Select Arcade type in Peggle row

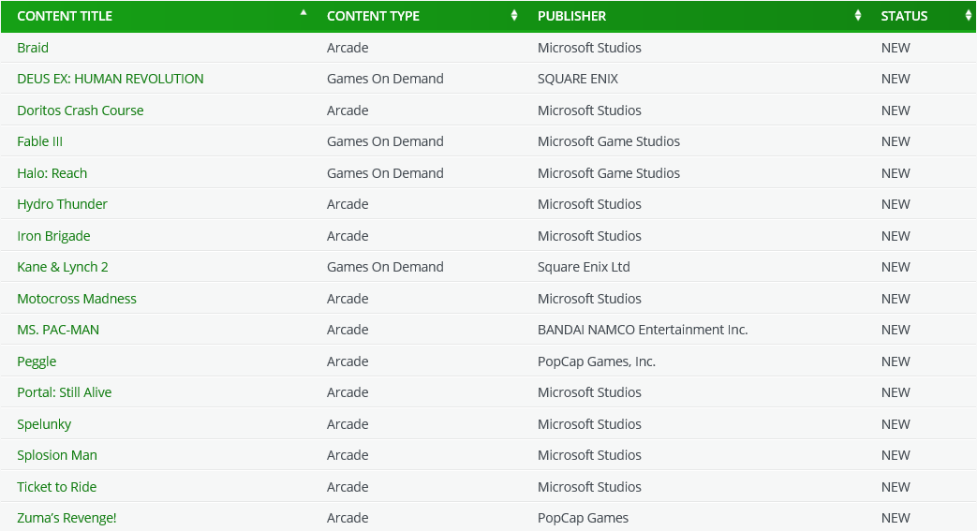coord(348,361)
